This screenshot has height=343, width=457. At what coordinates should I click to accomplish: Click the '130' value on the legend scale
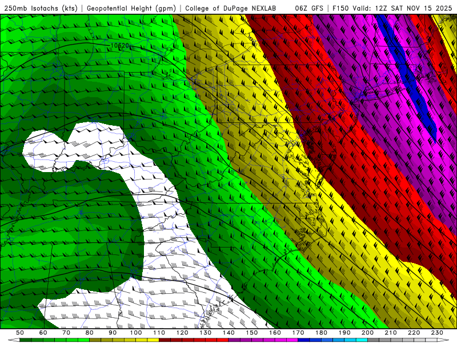tap(205, 333)
